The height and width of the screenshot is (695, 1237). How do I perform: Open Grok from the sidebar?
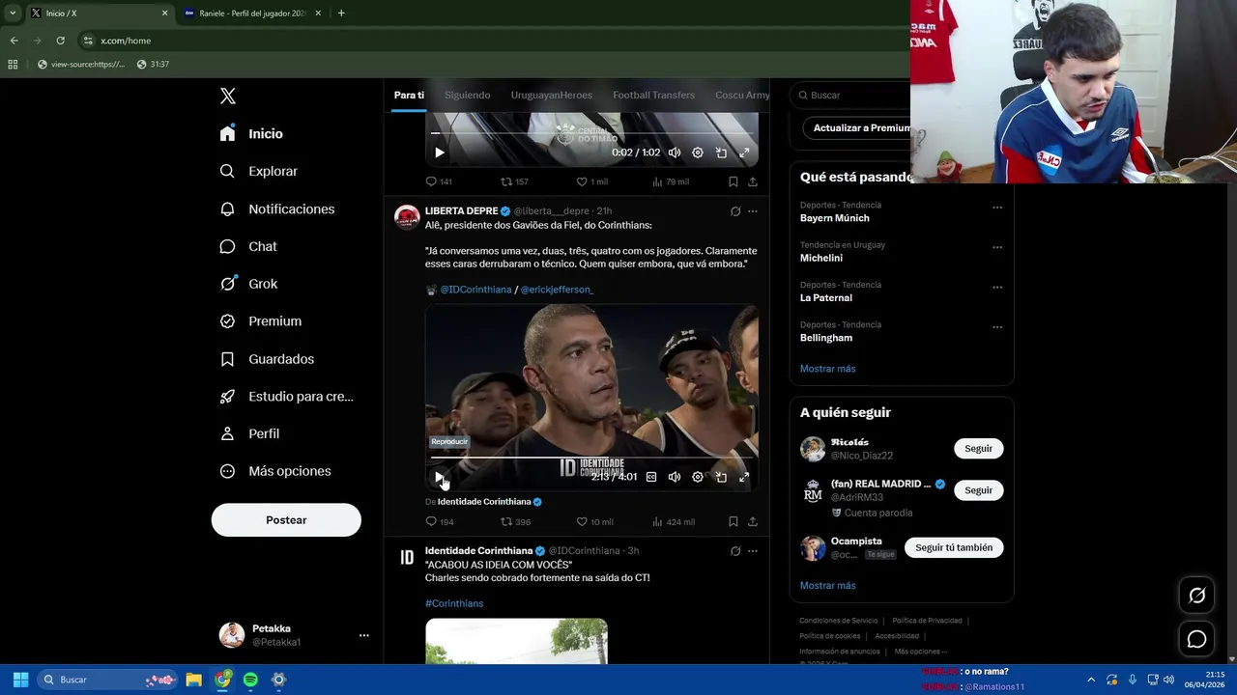tap(248, 284)
